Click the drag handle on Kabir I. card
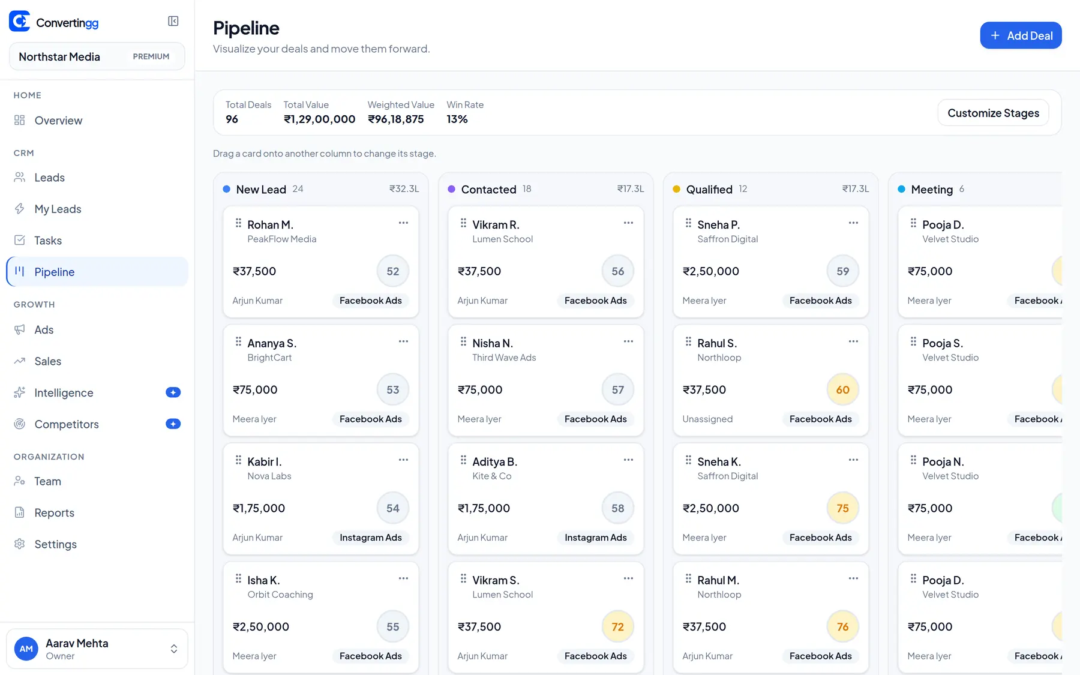Screen dimensions: 1080x675 tap(238, 460)
